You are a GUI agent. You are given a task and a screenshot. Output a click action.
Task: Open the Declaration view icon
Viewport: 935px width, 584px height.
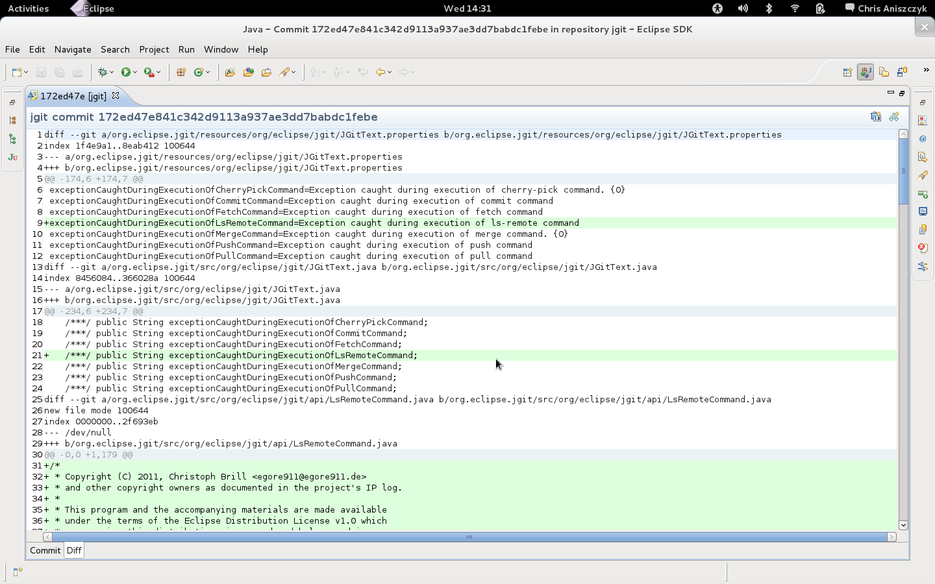click(x=923, y=157)
